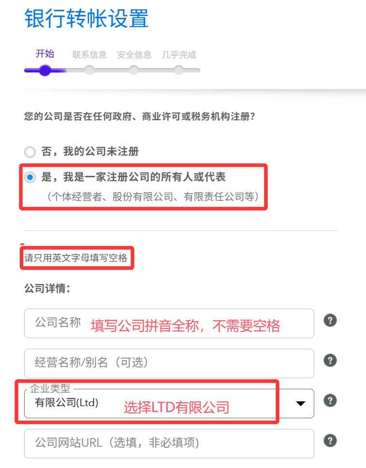
Task: Switch to the 联系信息 step
Action: click(89, 55)
